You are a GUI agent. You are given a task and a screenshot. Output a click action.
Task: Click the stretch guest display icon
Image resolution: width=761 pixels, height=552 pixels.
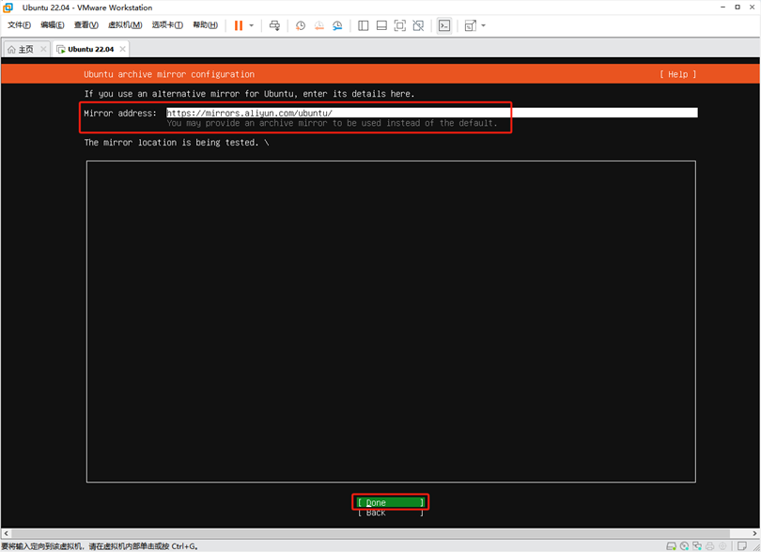pos(471,25)
